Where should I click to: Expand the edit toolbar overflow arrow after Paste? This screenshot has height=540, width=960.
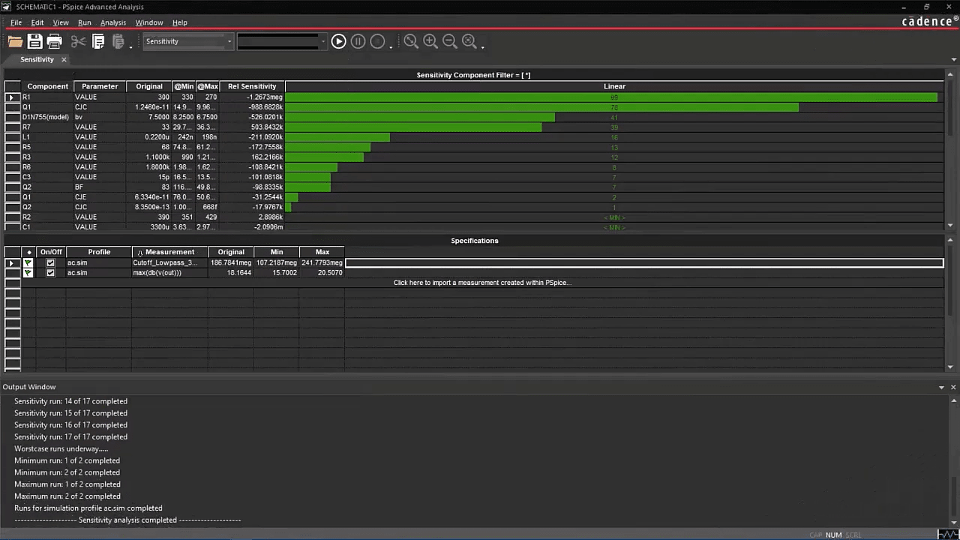pyautogui.click(x=131, y=46)
